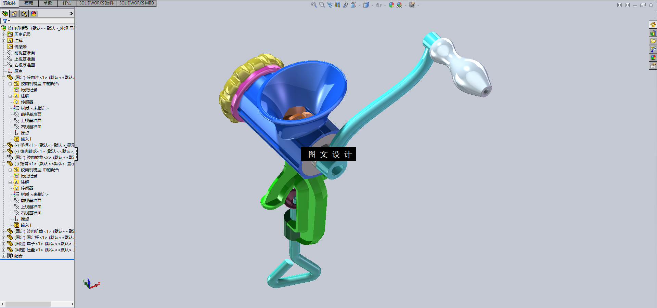Click the View Orientation cube icon
The width and height of the screenshot is (657, 308).
click(x=353, y=5)
